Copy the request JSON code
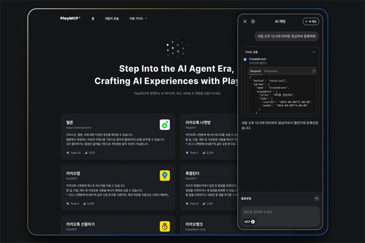Screen dimensions: 365x243 (314, 71)
